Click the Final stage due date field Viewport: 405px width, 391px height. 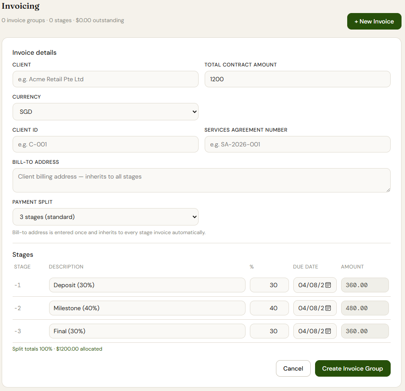[x=315, y=331]
